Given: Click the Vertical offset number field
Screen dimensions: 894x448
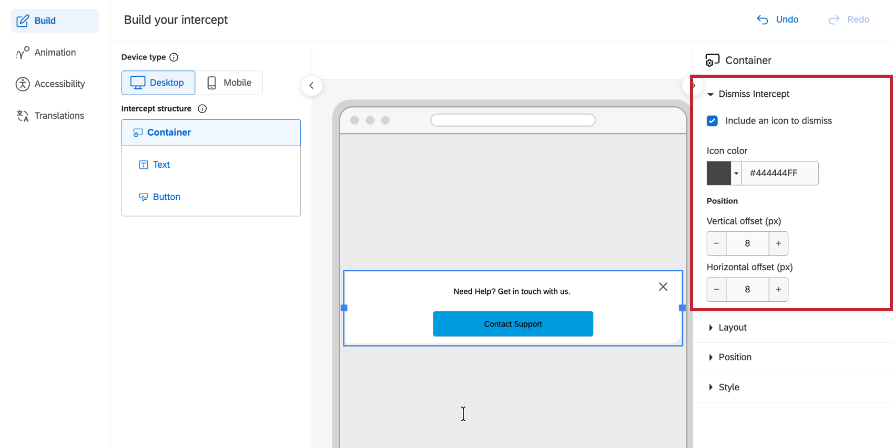Looking at the screenshot, I should coord(747,243).
